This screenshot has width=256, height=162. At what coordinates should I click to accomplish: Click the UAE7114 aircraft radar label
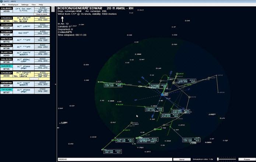tap(192, 140)
